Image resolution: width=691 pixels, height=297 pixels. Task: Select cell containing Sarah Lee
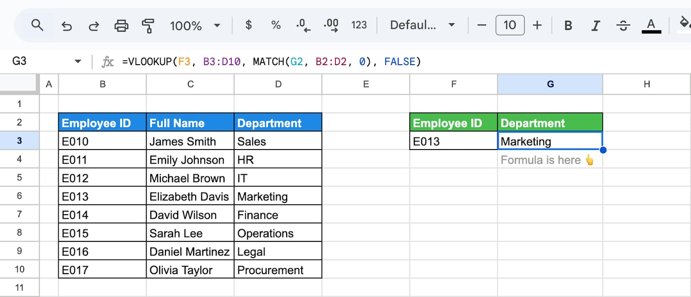[190, 233]
